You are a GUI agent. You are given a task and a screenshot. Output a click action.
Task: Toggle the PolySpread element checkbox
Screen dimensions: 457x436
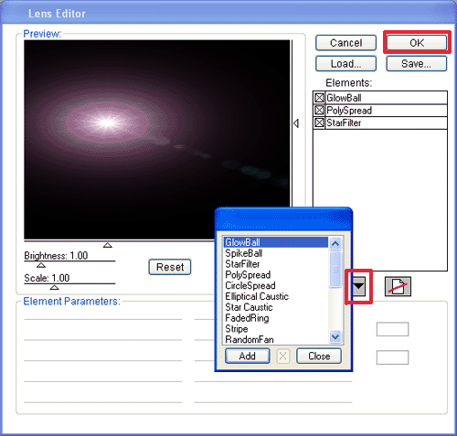coord(319,110)
